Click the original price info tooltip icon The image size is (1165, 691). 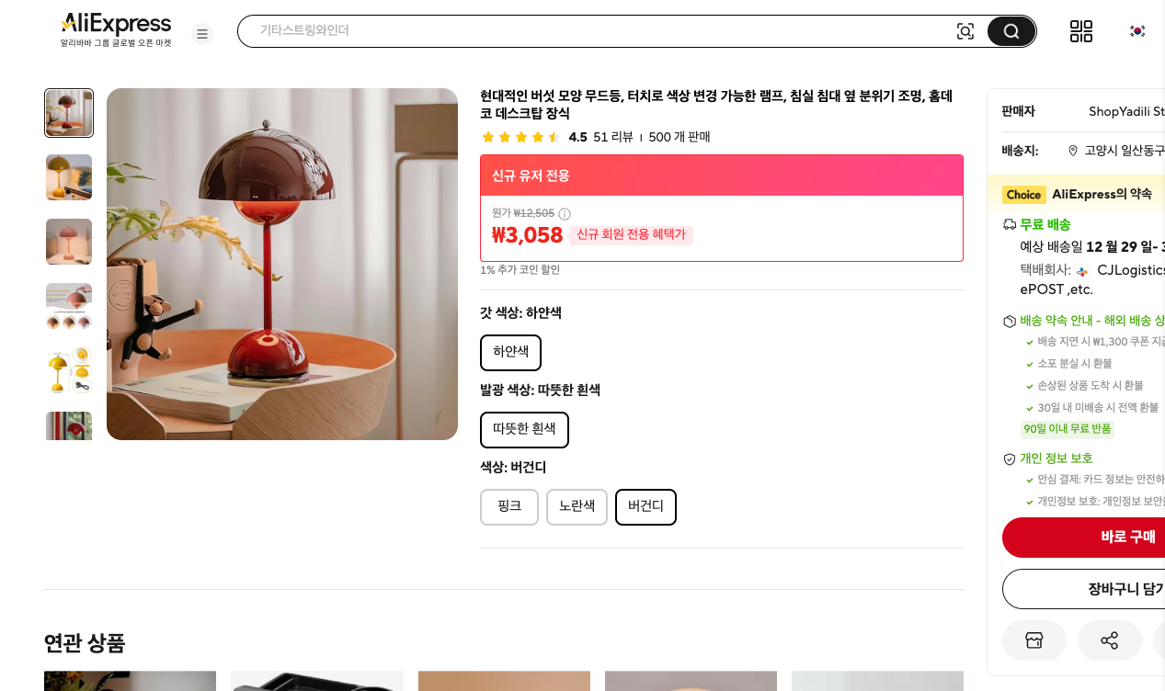point(564,212)
